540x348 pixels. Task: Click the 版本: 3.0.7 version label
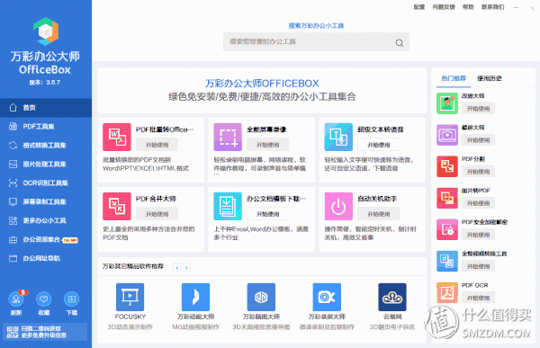tap(45, 82)
